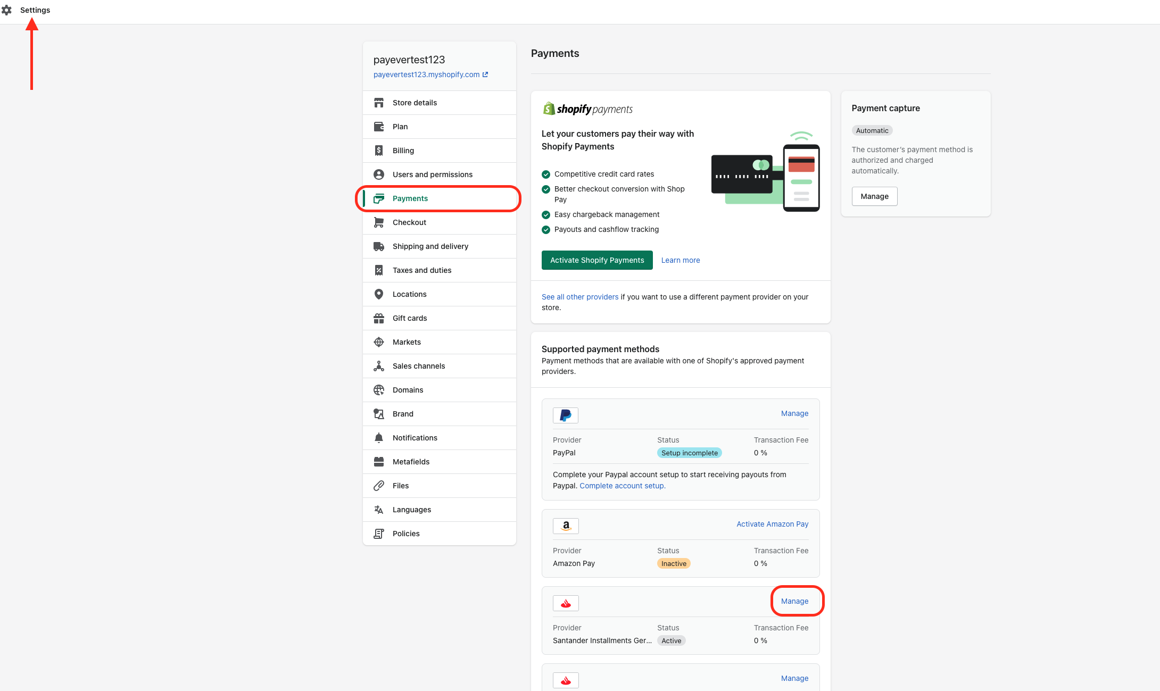Open the Plan settings page
The height and width of the screenshot is (691, 1160).
click(x=440, y=127)
